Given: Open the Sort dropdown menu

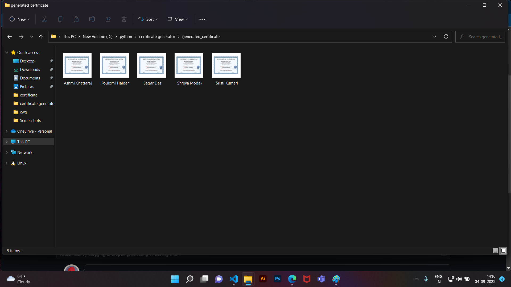Looking at the screenshot, I should (x=148, y=19).
